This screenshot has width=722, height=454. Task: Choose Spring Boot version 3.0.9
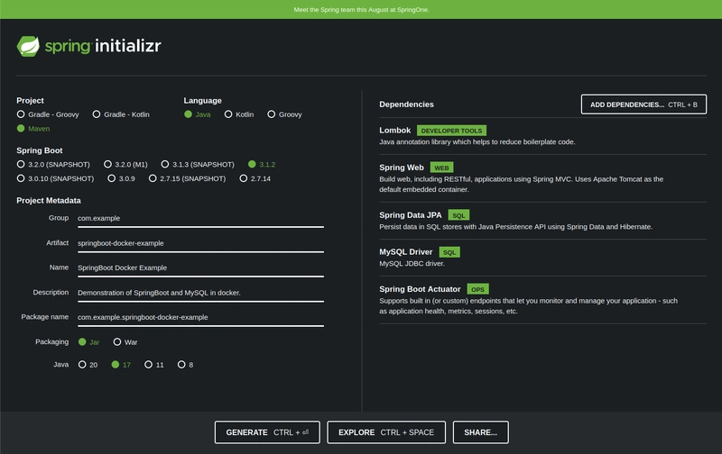(121, 178)
